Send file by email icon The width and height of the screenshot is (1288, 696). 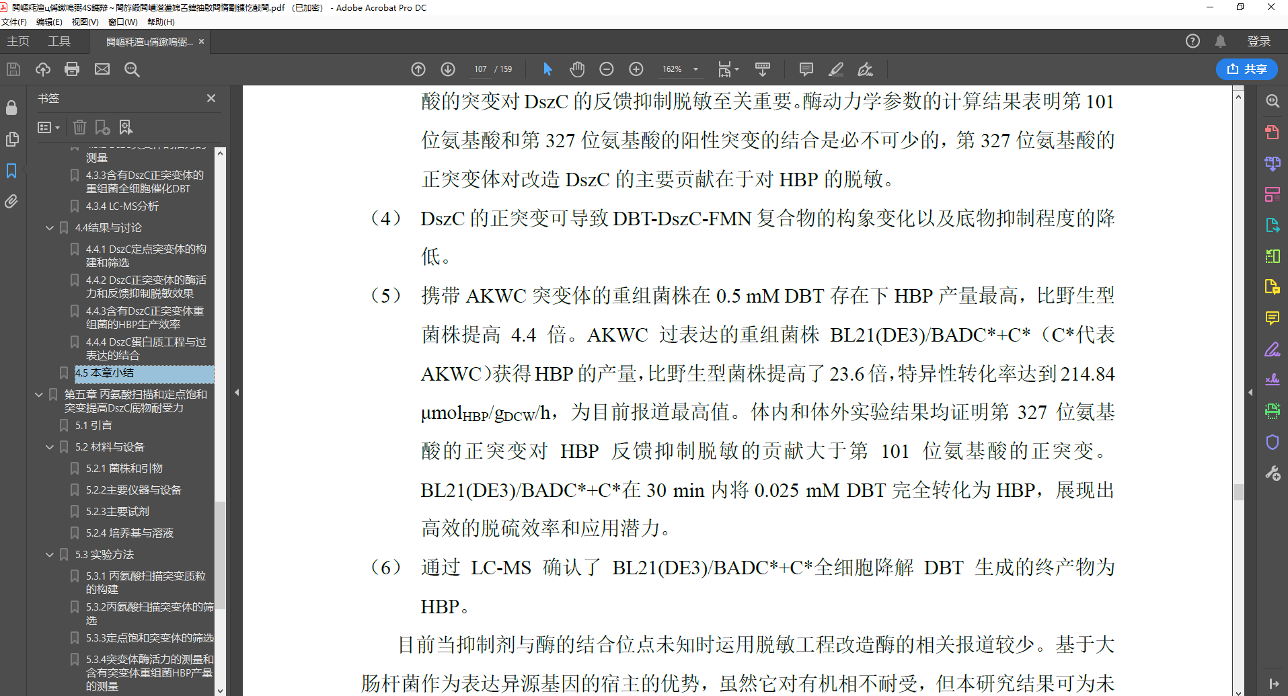pyautogui.click(x=102, y=69)
